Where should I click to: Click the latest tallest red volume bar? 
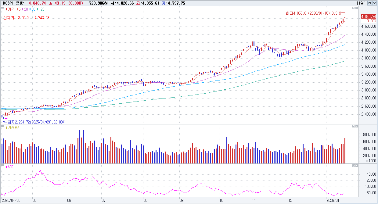(345, 150)
